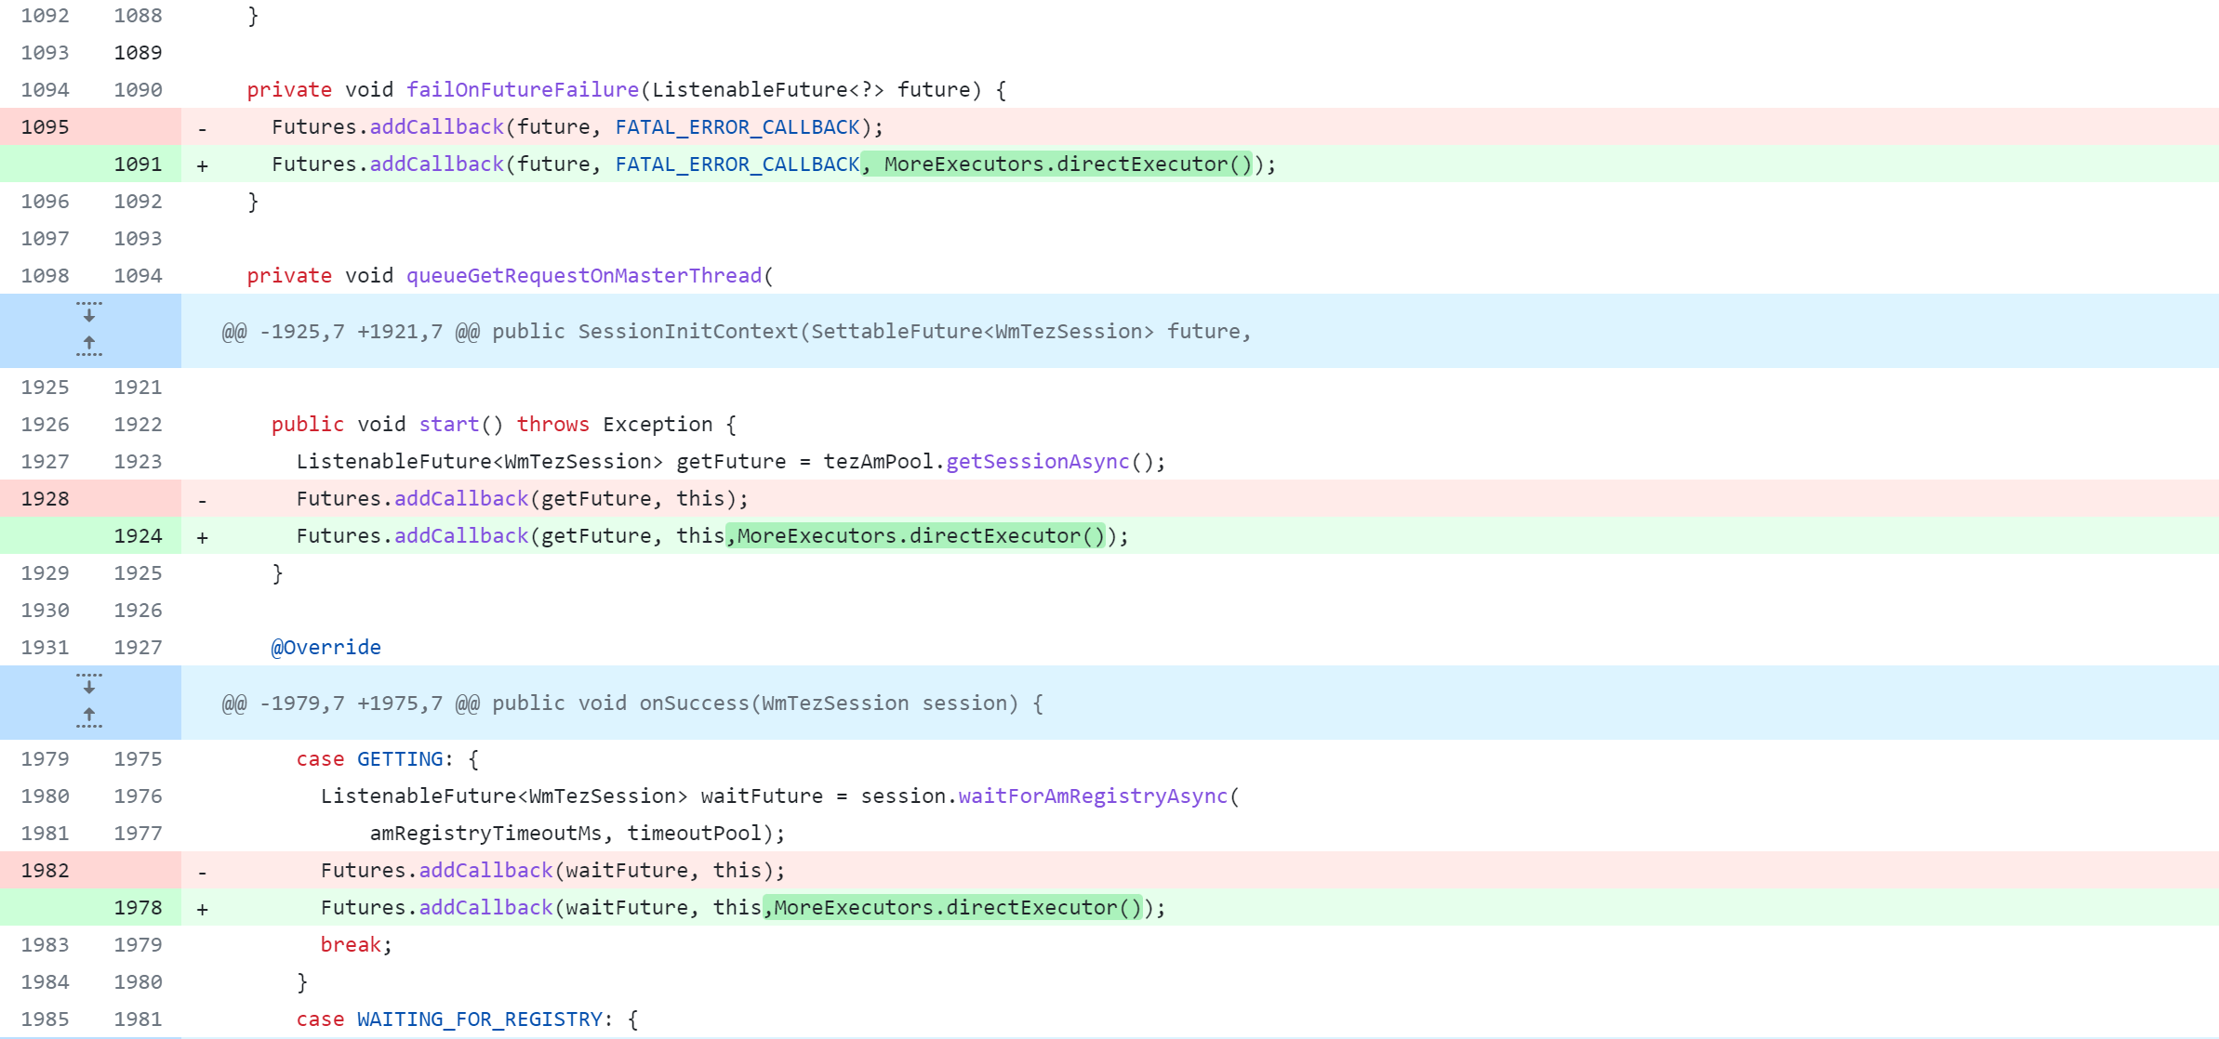
Task: Click the minus marker on line 1982
Action: [x=202, y=872]
